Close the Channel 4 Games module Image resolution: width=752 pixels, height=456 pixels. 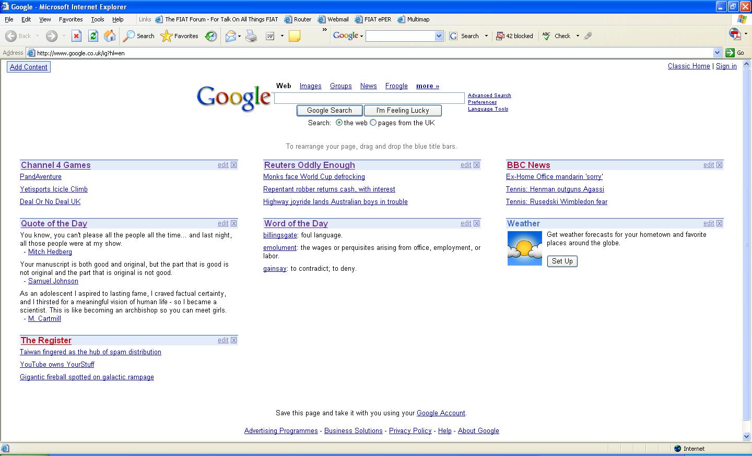[233, 165]
